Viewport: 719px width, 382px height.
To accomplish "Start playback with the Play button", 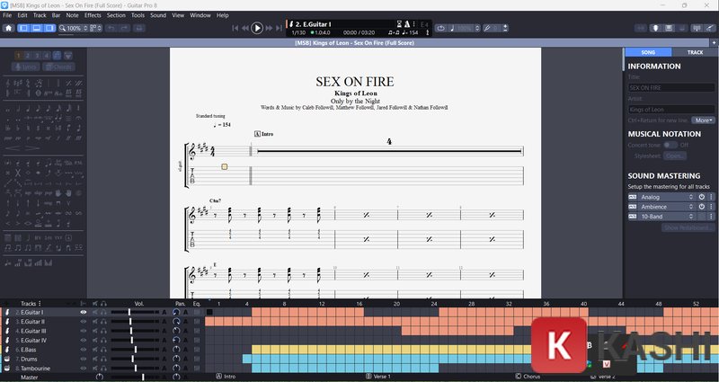I will [x=257, y=28].
